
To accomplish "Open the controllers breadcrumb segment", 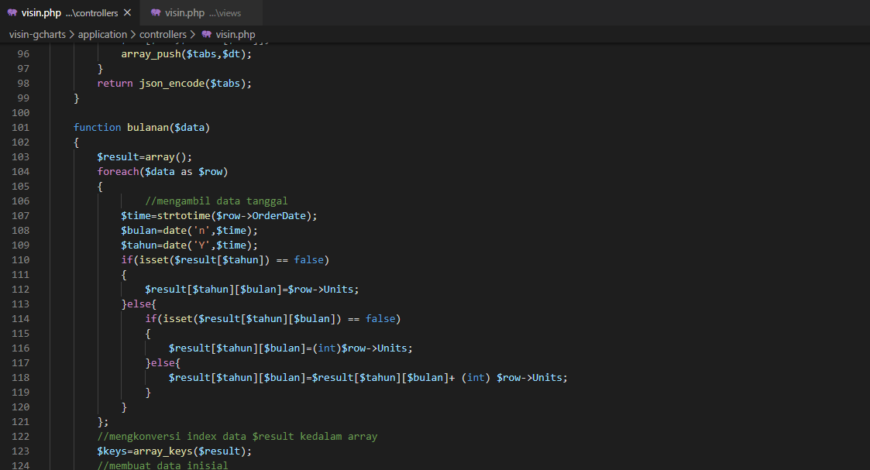I will coord(163,34).
